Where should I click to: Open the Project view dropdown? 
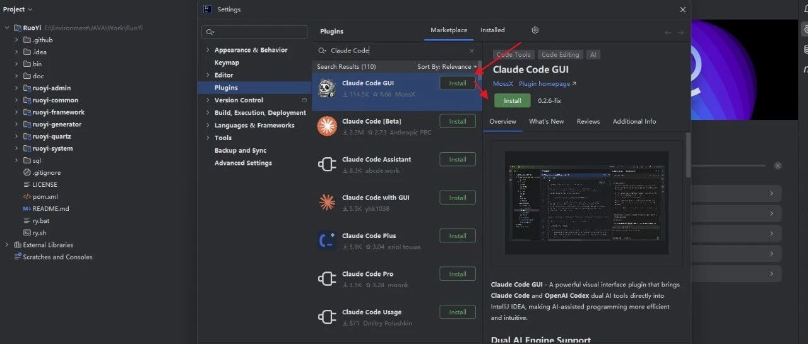[18, 9]
